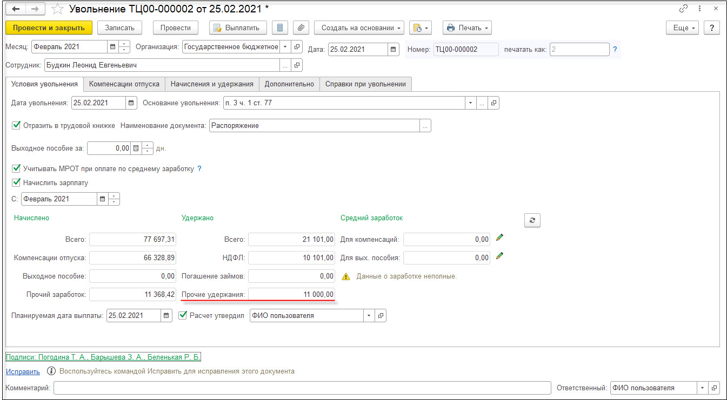Add document to favorites with star icon
Viewport: 727px width, 400px height.
57,9
